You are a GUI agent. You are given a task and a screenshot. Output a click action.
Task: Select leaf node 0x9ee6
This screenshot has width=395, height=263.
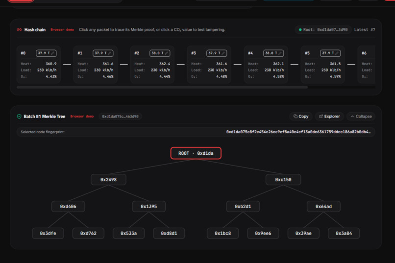point(263,233)
